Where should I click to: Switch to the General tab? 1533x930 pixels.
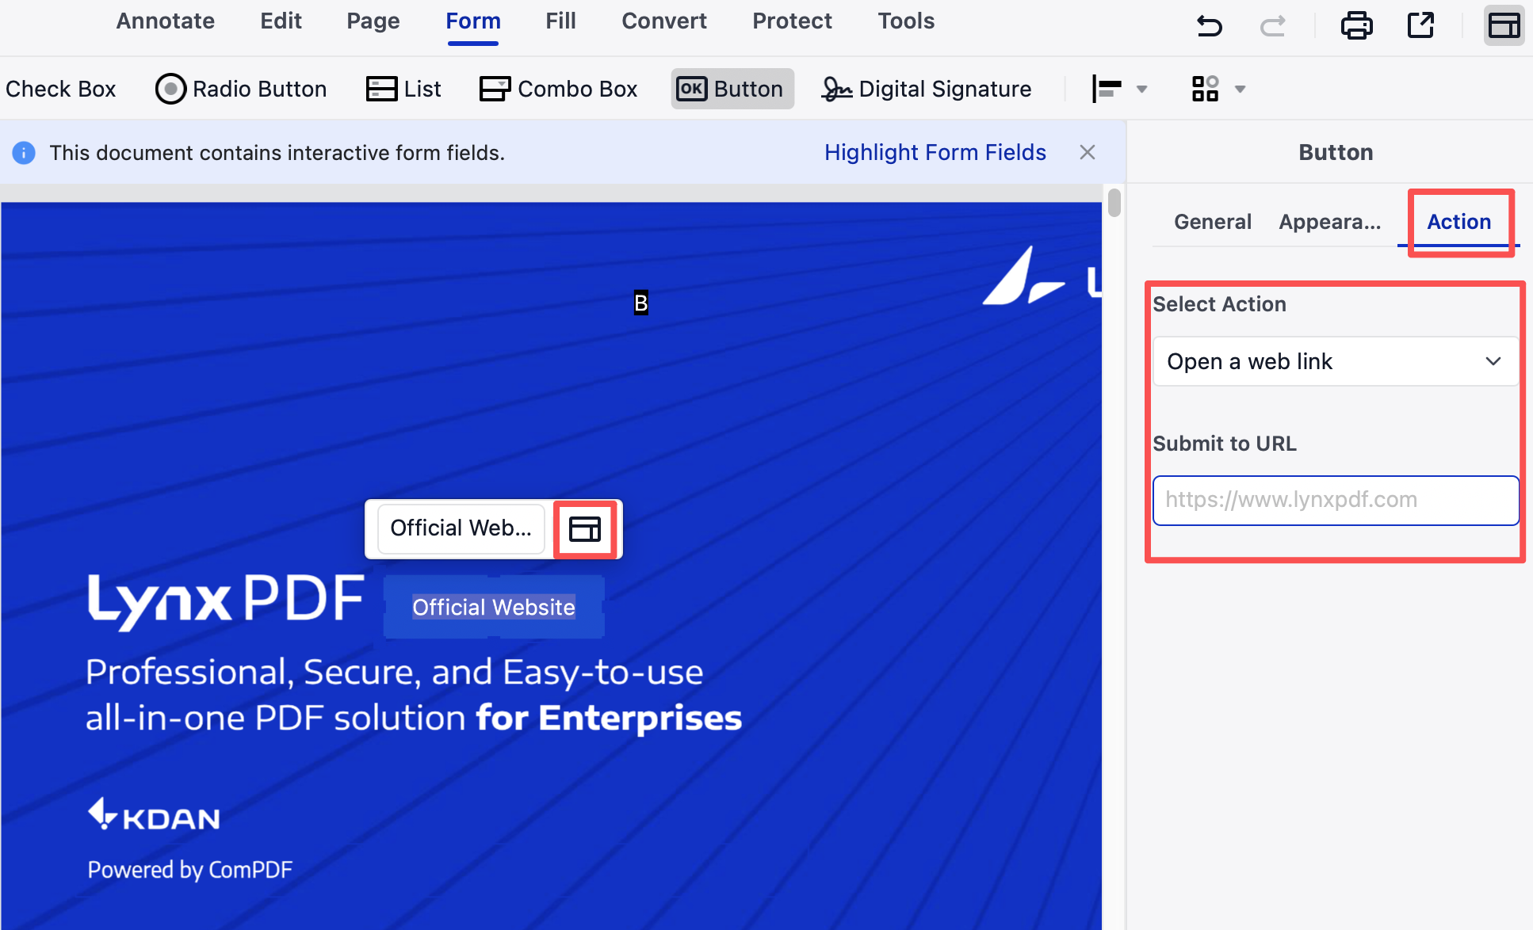(x=1212, y=222)
